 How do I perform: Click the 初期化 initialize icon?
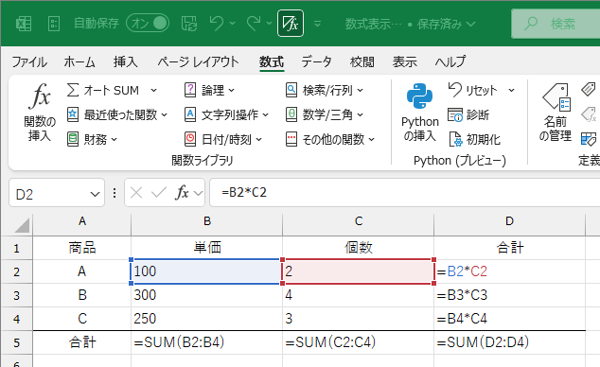click(455, 139)
